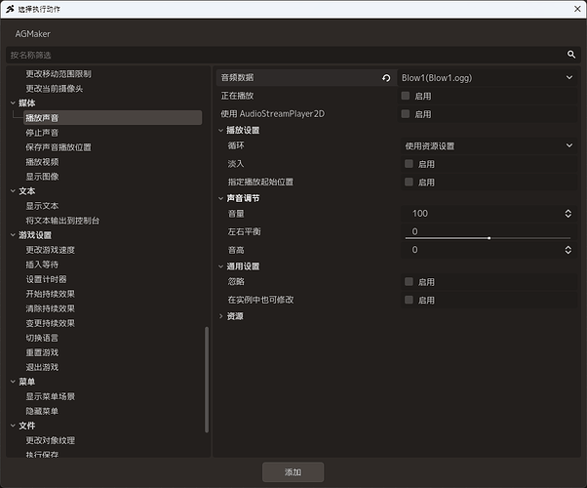Click the 音高 stepper arrows
Image resolution: width=587 pixels, height=488 pixels.
(x=567, y=250)
